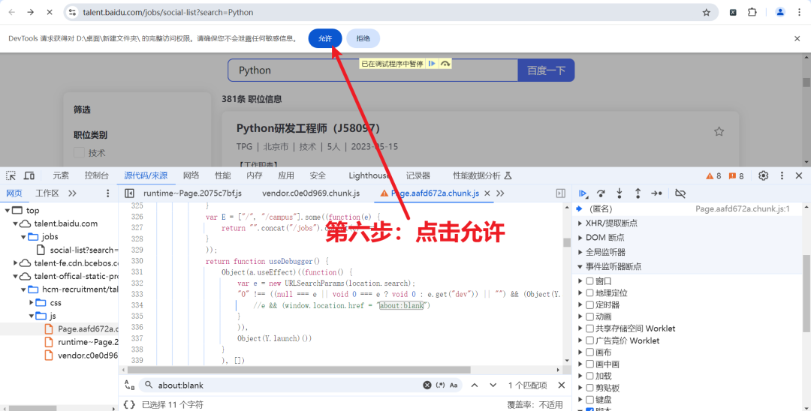The width and height of the screenshot is (811, 411).
Task: Dismiss the DevTools permission infobar
Action: 797,38
